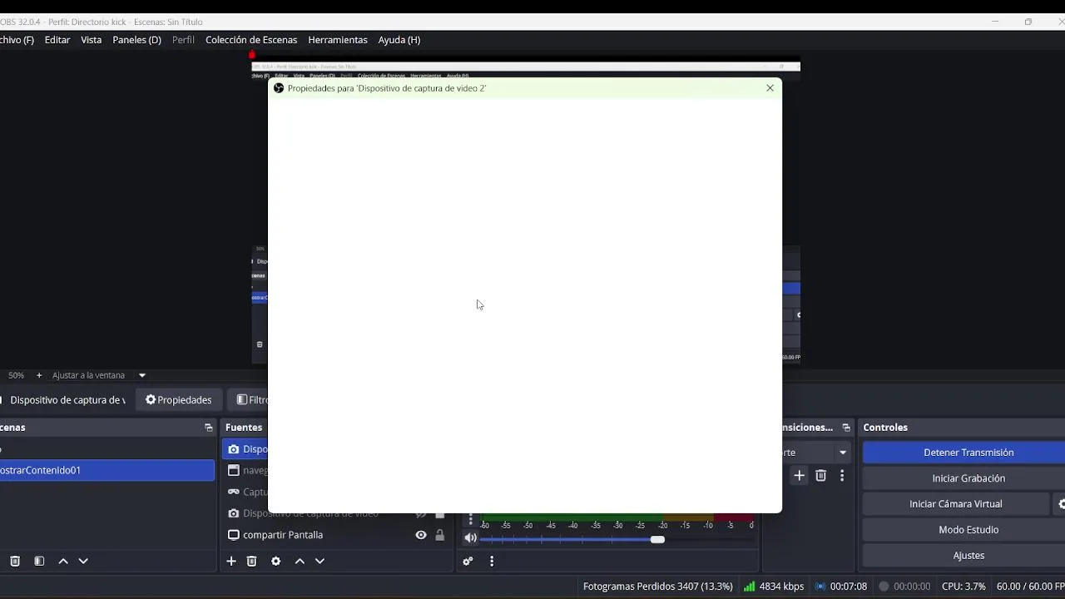The width and height of the screenshot is (1065, 599).
Task: Undock the transitions panel with its float icon
Action: (846, 428)
